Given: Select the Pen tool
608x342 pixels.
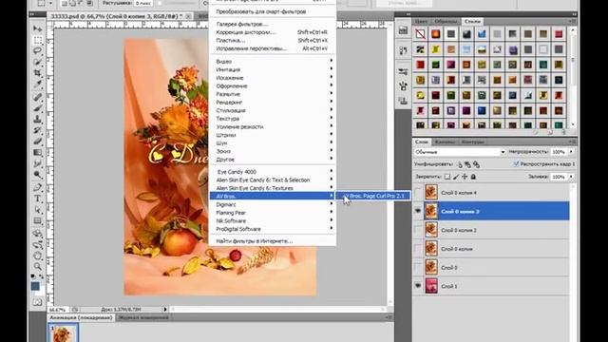Looking at the screenshot, I should [x=38, y=188].
